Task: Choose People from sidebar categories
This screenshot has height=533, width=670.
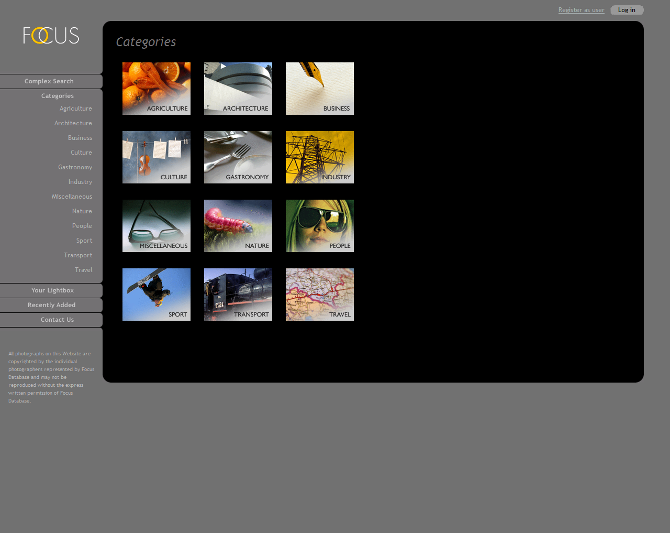Action: click(82, 226)
